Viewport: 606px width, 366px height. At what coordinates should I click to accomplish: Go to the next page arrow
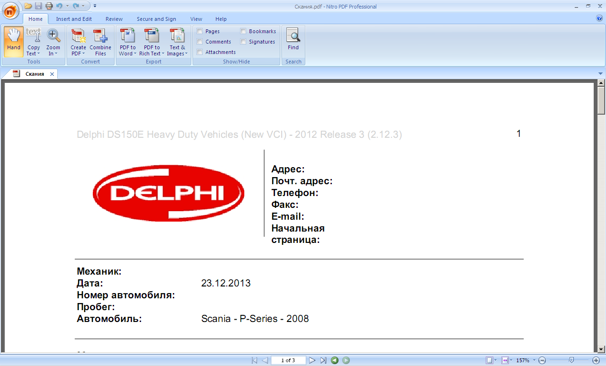(x=312, y=360)
